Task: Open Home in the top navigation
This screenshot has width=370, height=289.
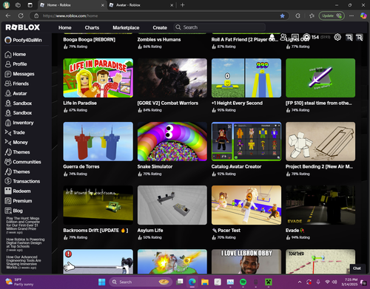Action: (x=65, y=27)
